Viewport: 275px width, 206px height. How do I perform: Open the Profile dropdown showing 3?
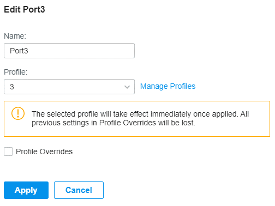click(x=69, y=87)
